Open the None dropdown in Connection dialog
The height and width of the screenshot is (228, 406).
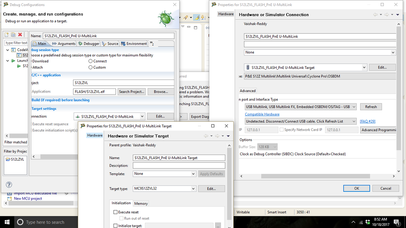point(393,52)
